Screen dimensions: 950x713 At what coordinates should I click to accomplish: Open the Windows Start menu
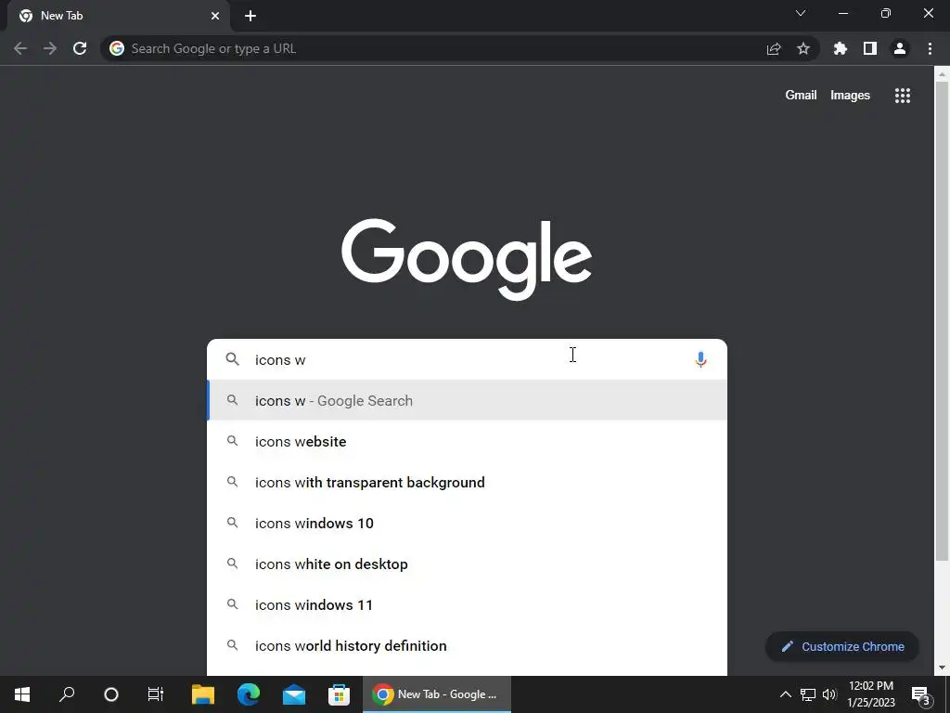(x=22, y=694)
